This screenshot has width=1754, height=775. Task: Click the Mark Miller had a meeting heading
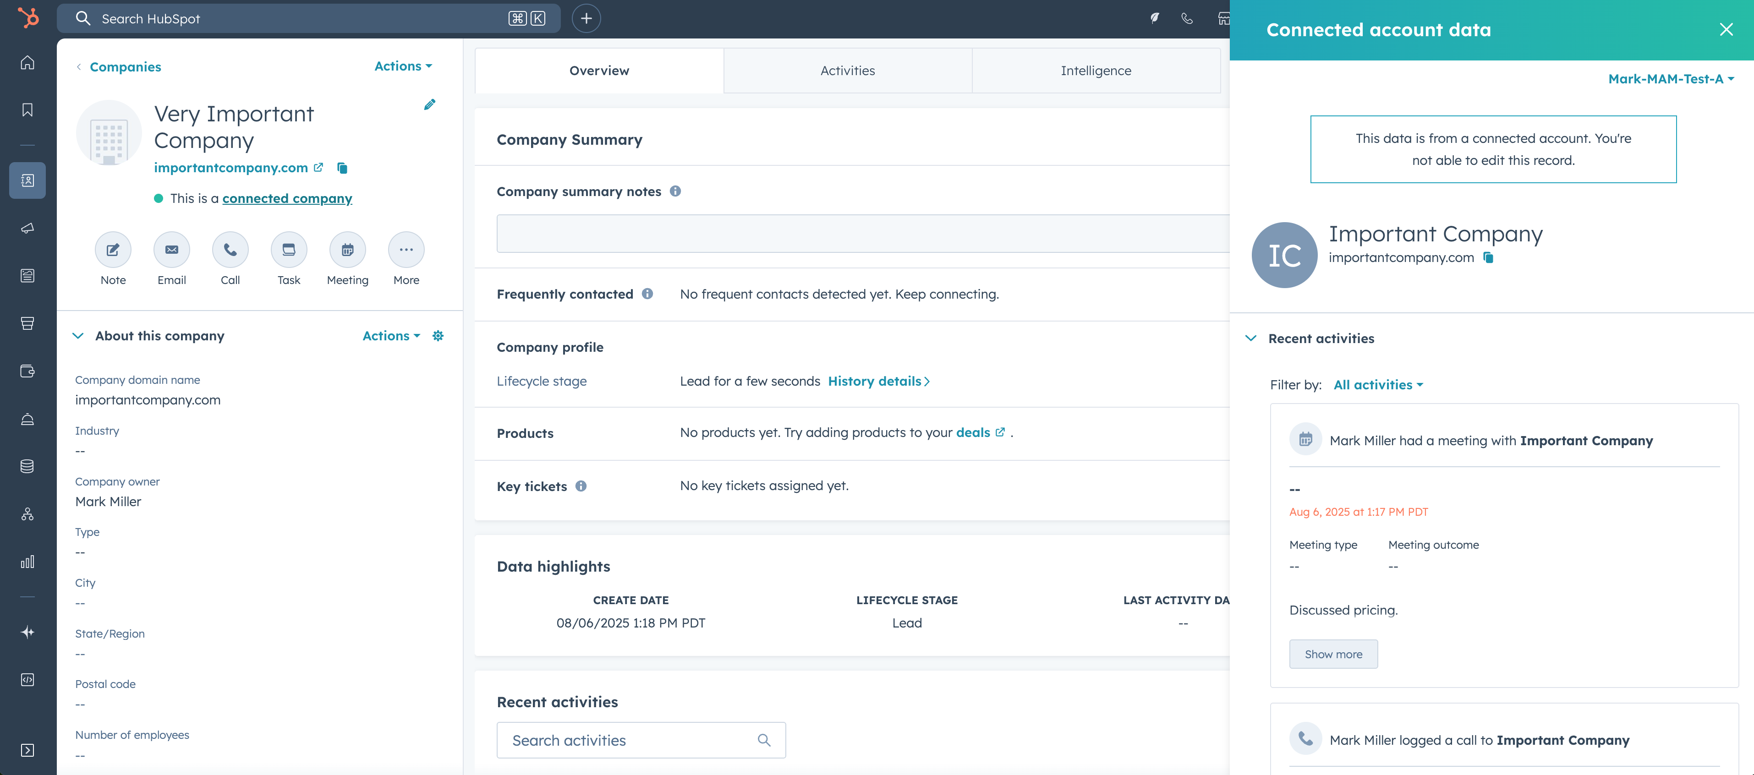click(x=1491, y=440)
